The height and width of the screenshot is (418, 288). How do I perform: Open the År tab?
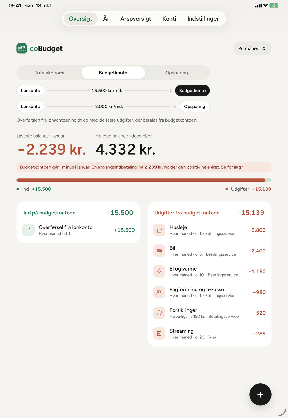click(x=106, y=19)
